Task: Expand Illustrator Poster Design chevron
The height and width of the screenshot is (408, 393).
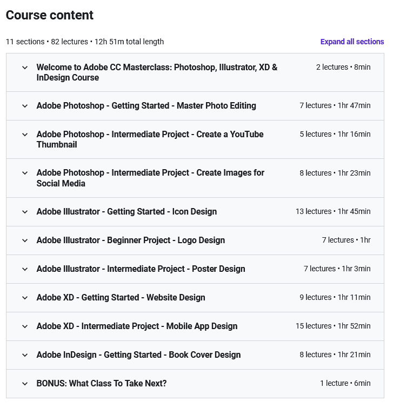Action: tap(25, 269)
